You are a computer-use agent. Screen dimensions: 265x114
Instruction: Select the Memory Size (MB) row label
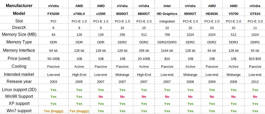click(19, 34)
